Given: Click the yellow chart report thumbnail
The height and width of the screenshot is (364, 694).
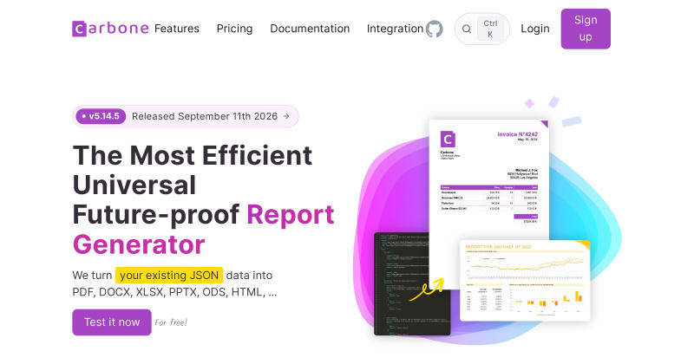Looking at the screenshot, I should (525, 281).
